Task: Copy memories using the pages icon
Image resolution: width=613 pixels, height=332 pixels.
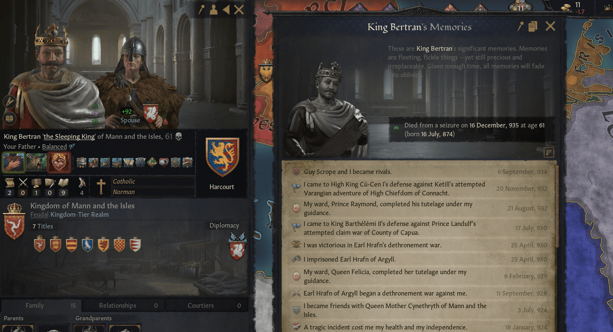Action: (x=533, y=27)
